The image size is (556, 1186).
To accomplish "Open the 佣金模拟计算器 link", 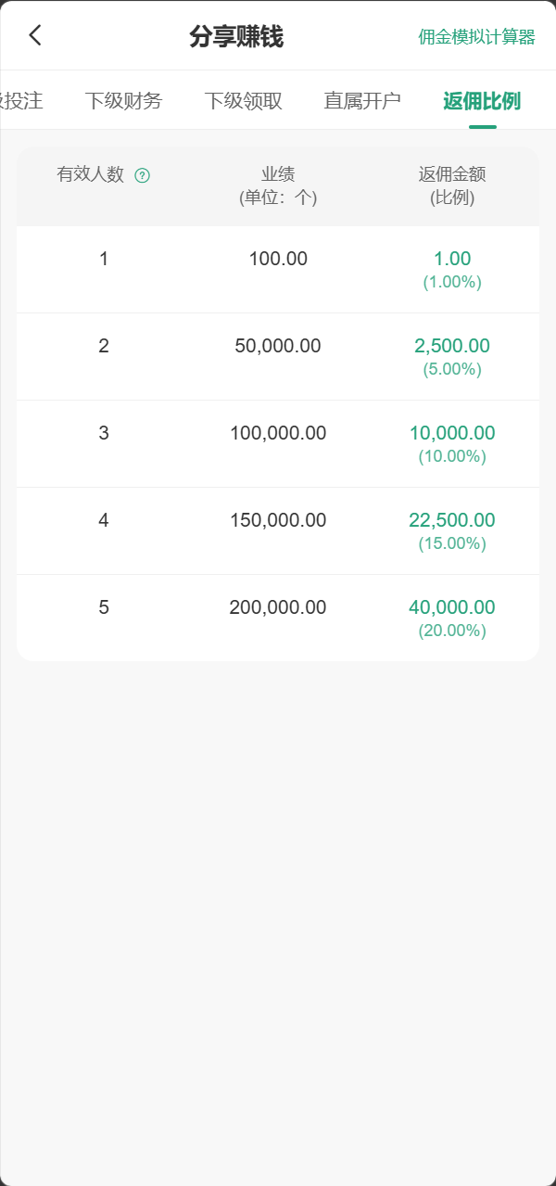I will [477, 37].
